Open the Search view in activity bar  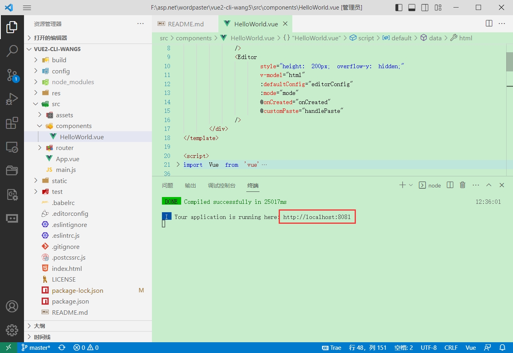pos(12,51)
